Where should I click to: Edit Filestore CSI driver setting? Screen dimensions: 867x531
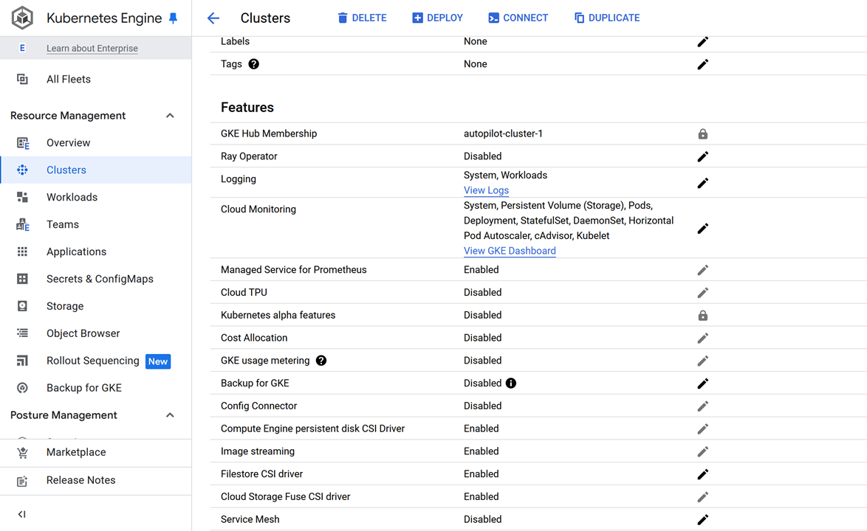click(x=703, y=474)
